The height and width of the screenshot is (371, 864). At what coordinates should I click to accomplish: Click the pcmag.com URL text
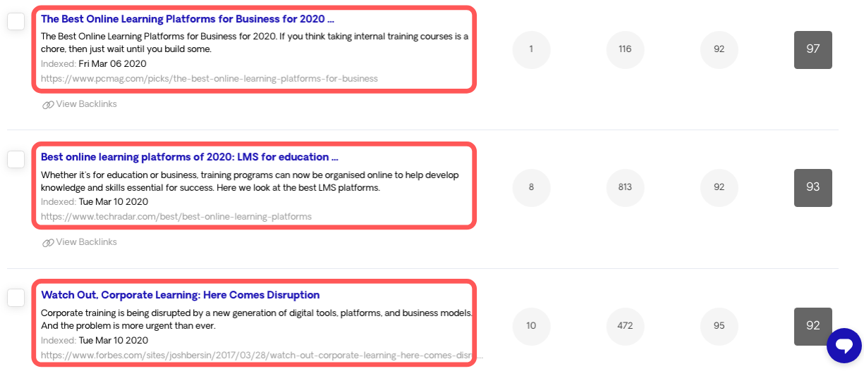tap(209, 78)
